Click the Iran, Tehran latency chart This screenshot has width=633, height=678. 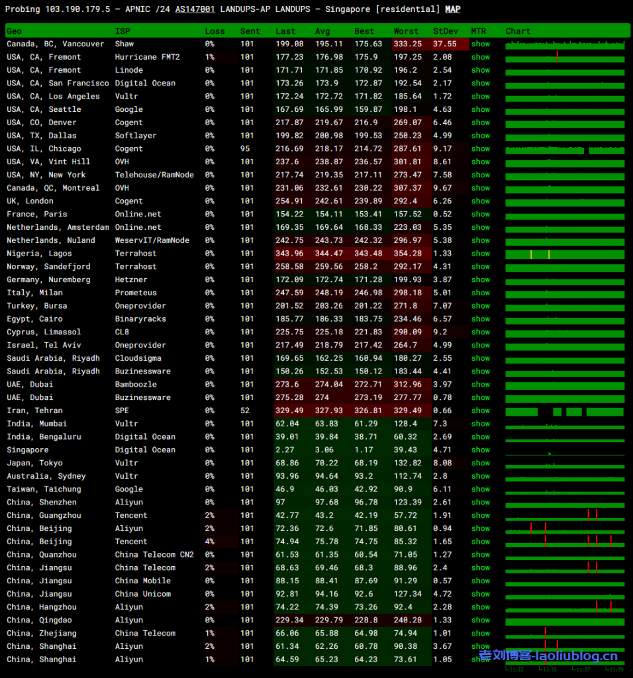tap(565, 411)
